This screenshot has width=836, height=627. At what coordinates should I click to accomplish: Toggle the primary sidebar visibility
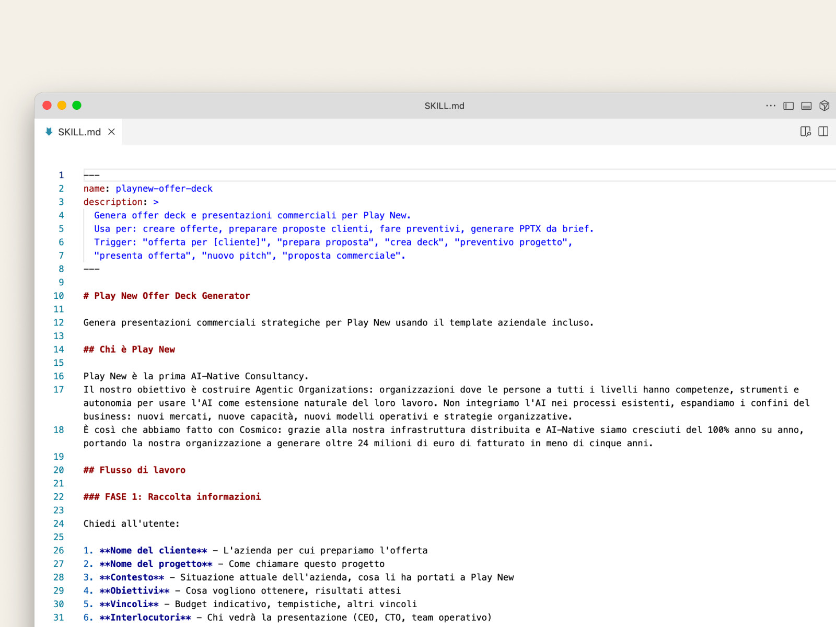tap(788, 106)
